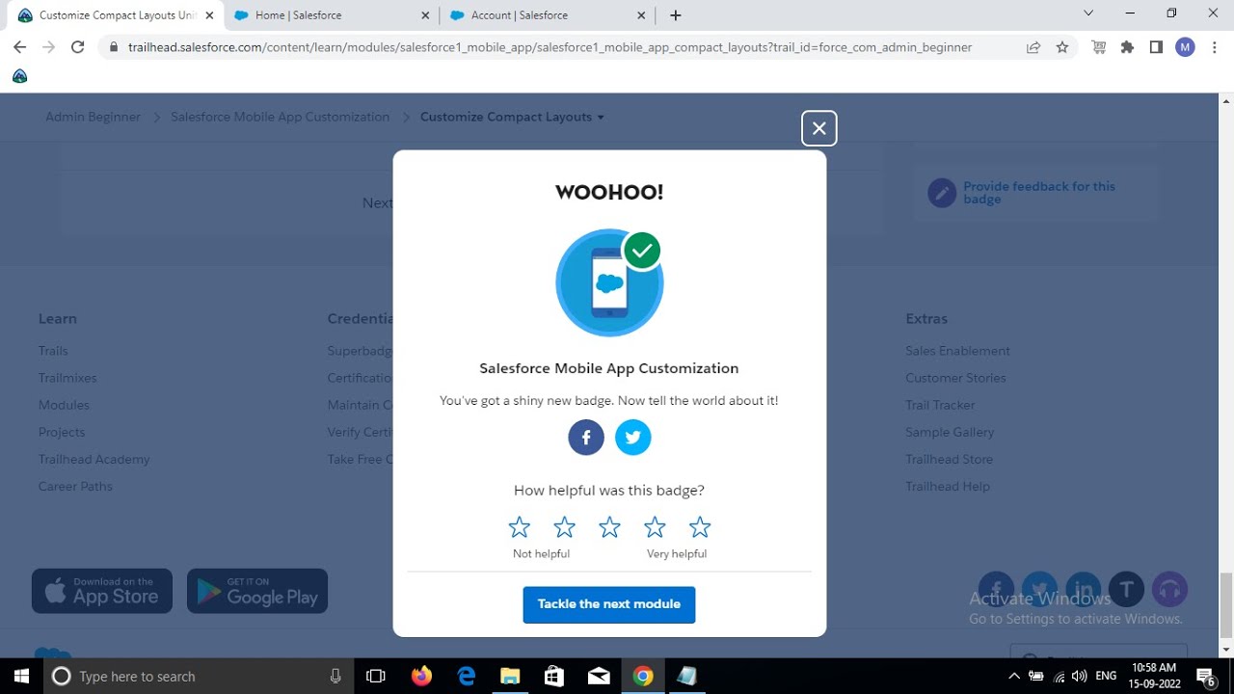Open Microsoft Edge from taskbar

(x=467, y=677)
